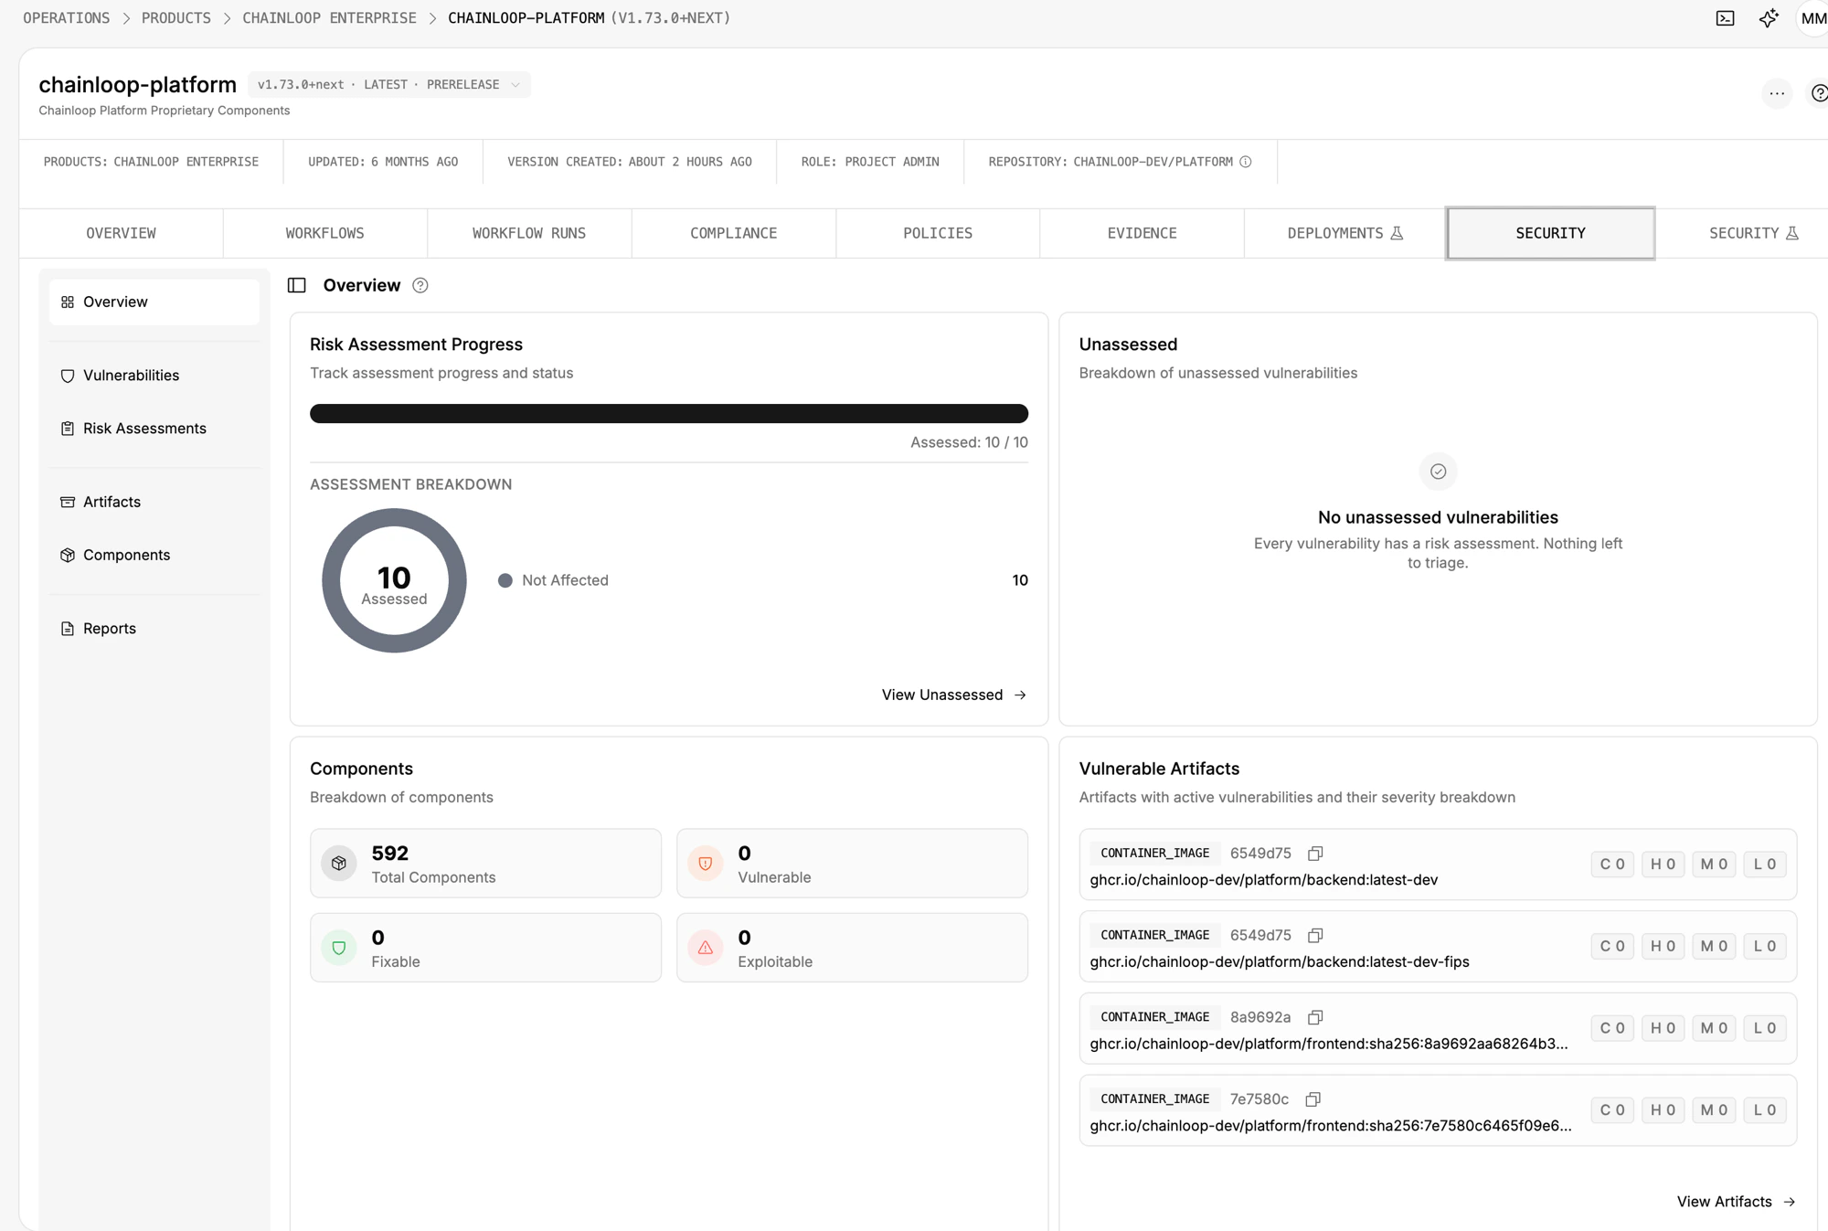The height and width of the screenshot is (1231, 1828).
Task: Open backend:latest-dev artifact row
Action: pos(1438,865)
